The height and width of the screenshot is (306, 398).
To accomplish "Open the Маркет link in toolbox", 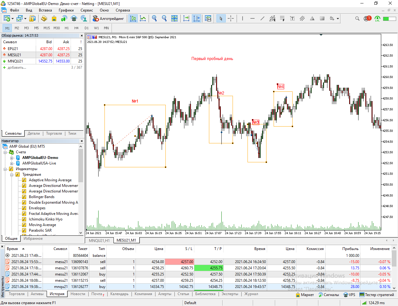I will 305,295.
